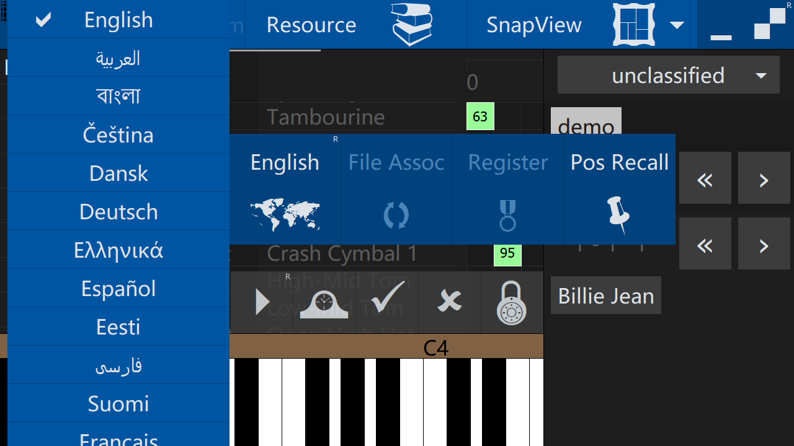Click the green 63 velocity cell
794x446 pixels.
(x=480, y=116)
